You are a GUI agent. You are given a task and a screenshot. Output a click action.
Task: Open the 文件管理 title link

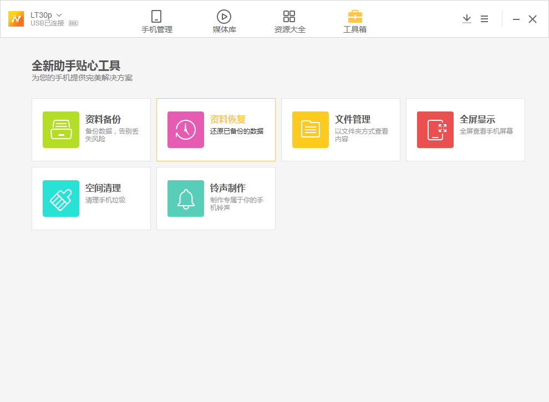click(353, 119)
